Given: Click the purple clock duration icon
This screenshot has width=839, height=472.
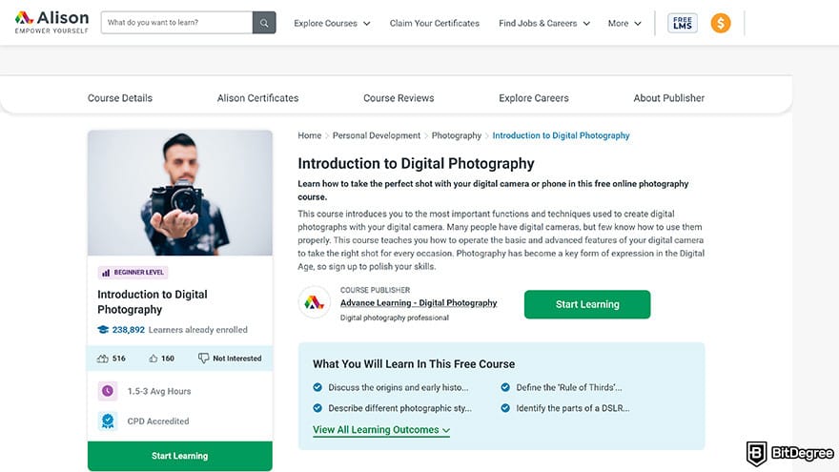Looking at the screenshot, I should click(108, 391).
